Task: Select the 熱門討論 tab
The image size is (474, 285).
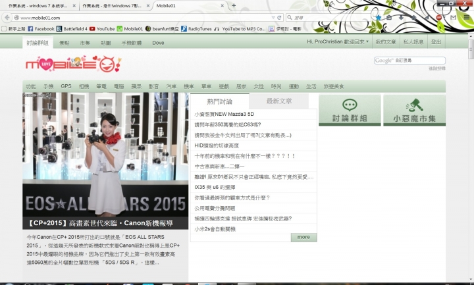Action: click(x=220, y=101)
